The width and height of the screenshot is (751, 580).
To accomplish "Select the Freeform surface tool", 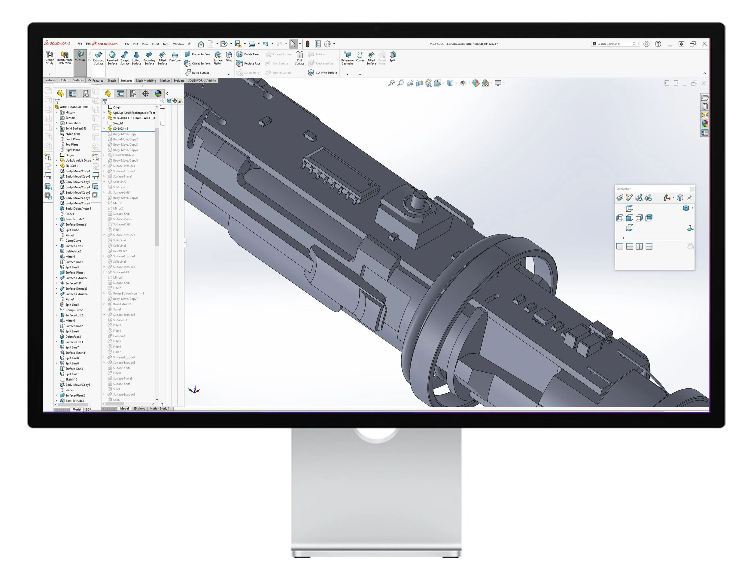I will point(175,57).
